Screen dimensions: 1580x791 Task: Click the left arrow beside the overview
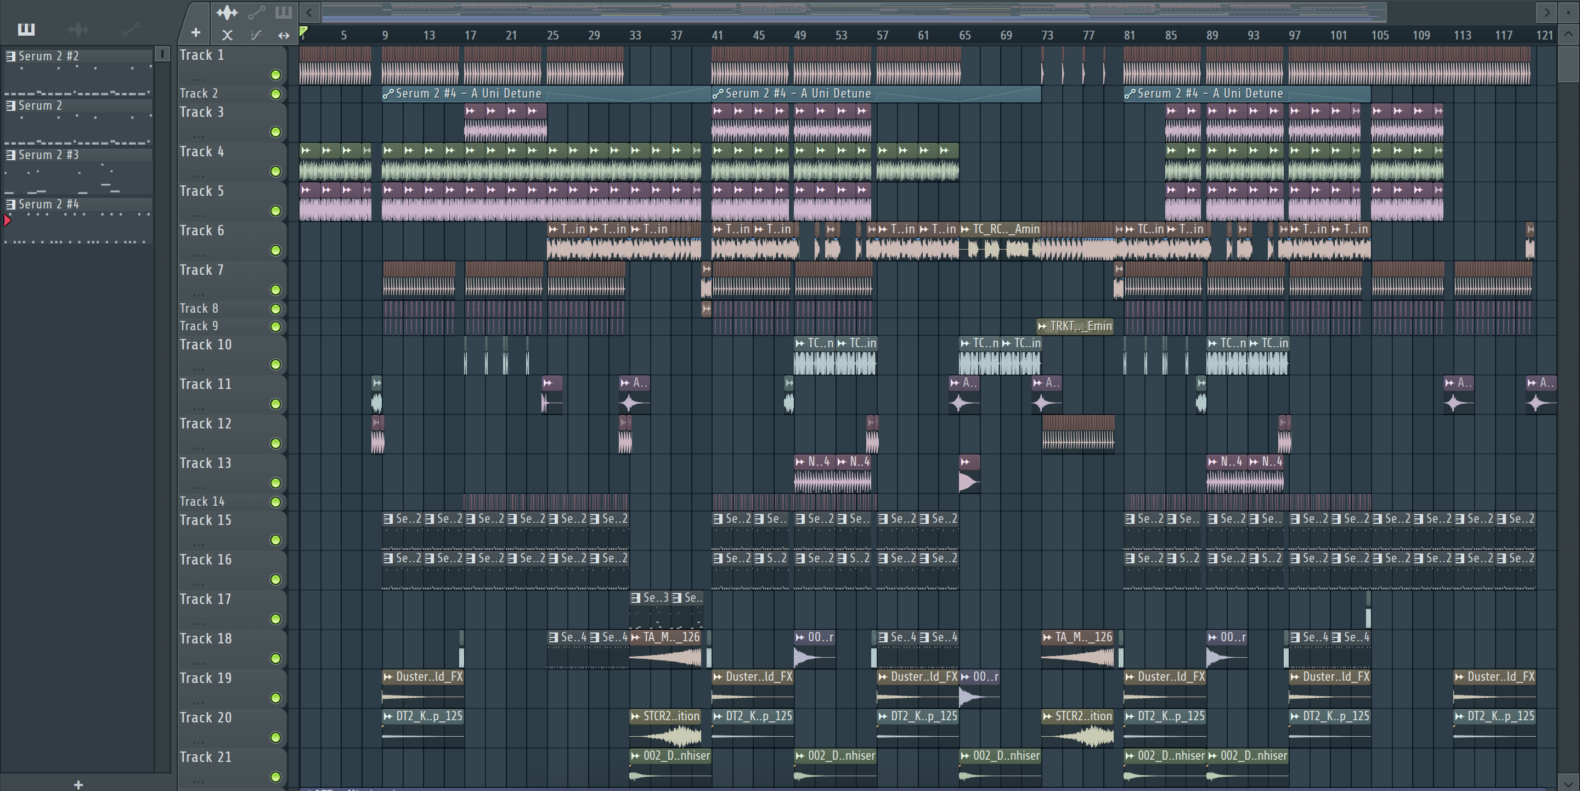309,12
